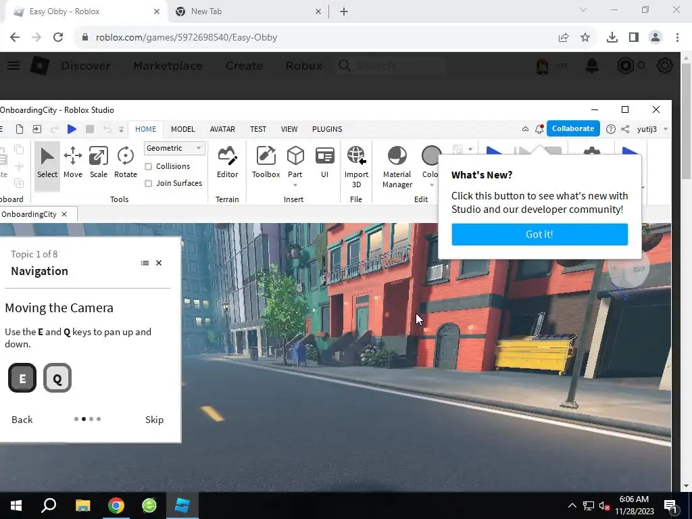692x519 pixels.
Task: Open the Marketplace link on Roblox site
Action: 168,66
